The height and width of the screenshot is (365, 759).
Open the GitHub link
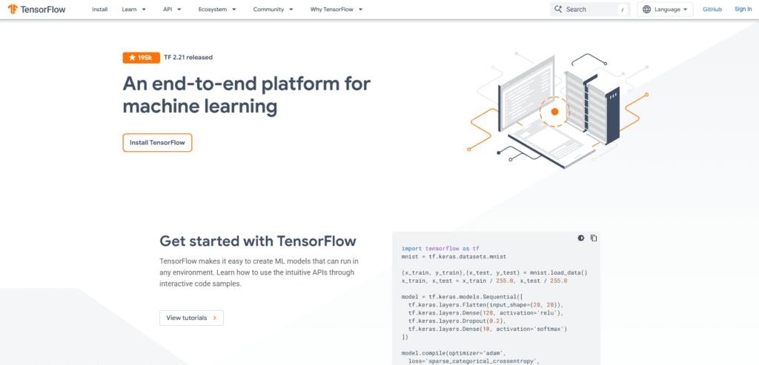point(712,9)
